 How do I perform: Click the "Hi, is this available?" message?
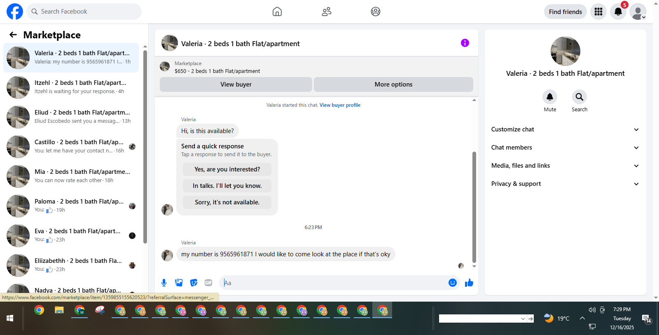coord(208,131)
